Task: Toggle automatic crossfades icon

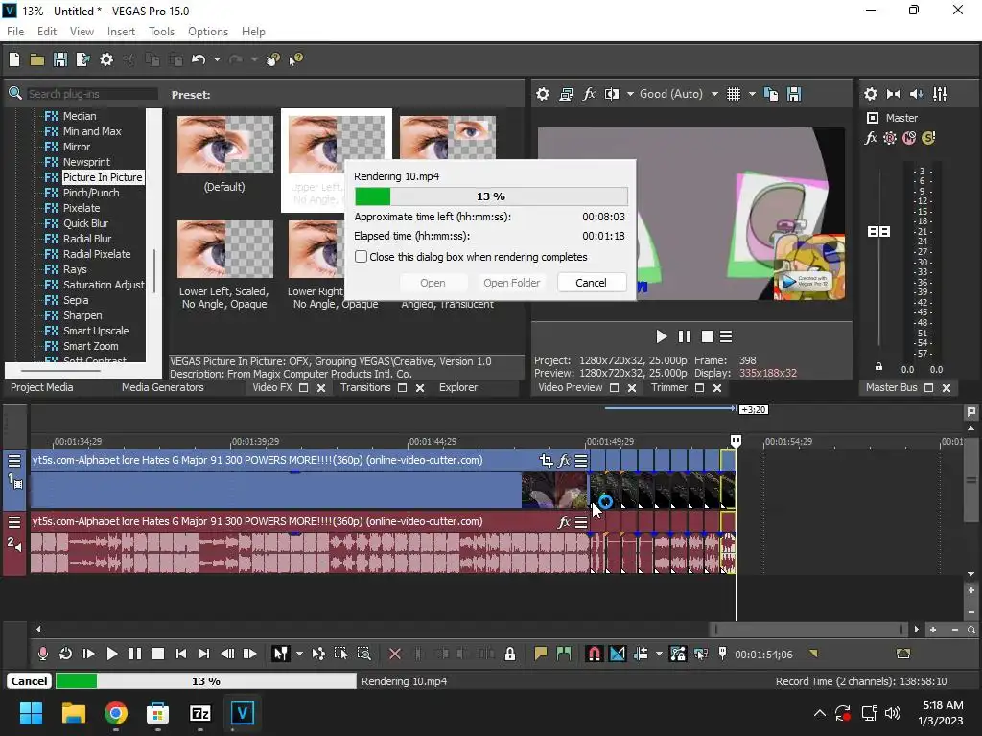Action: [x=617, y=654]
